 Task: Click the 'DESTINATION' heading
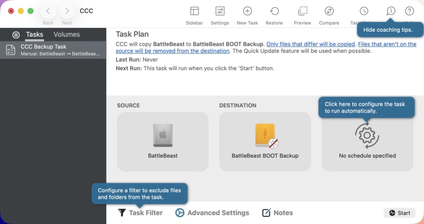pyautogui.click(x=238, y=105)
